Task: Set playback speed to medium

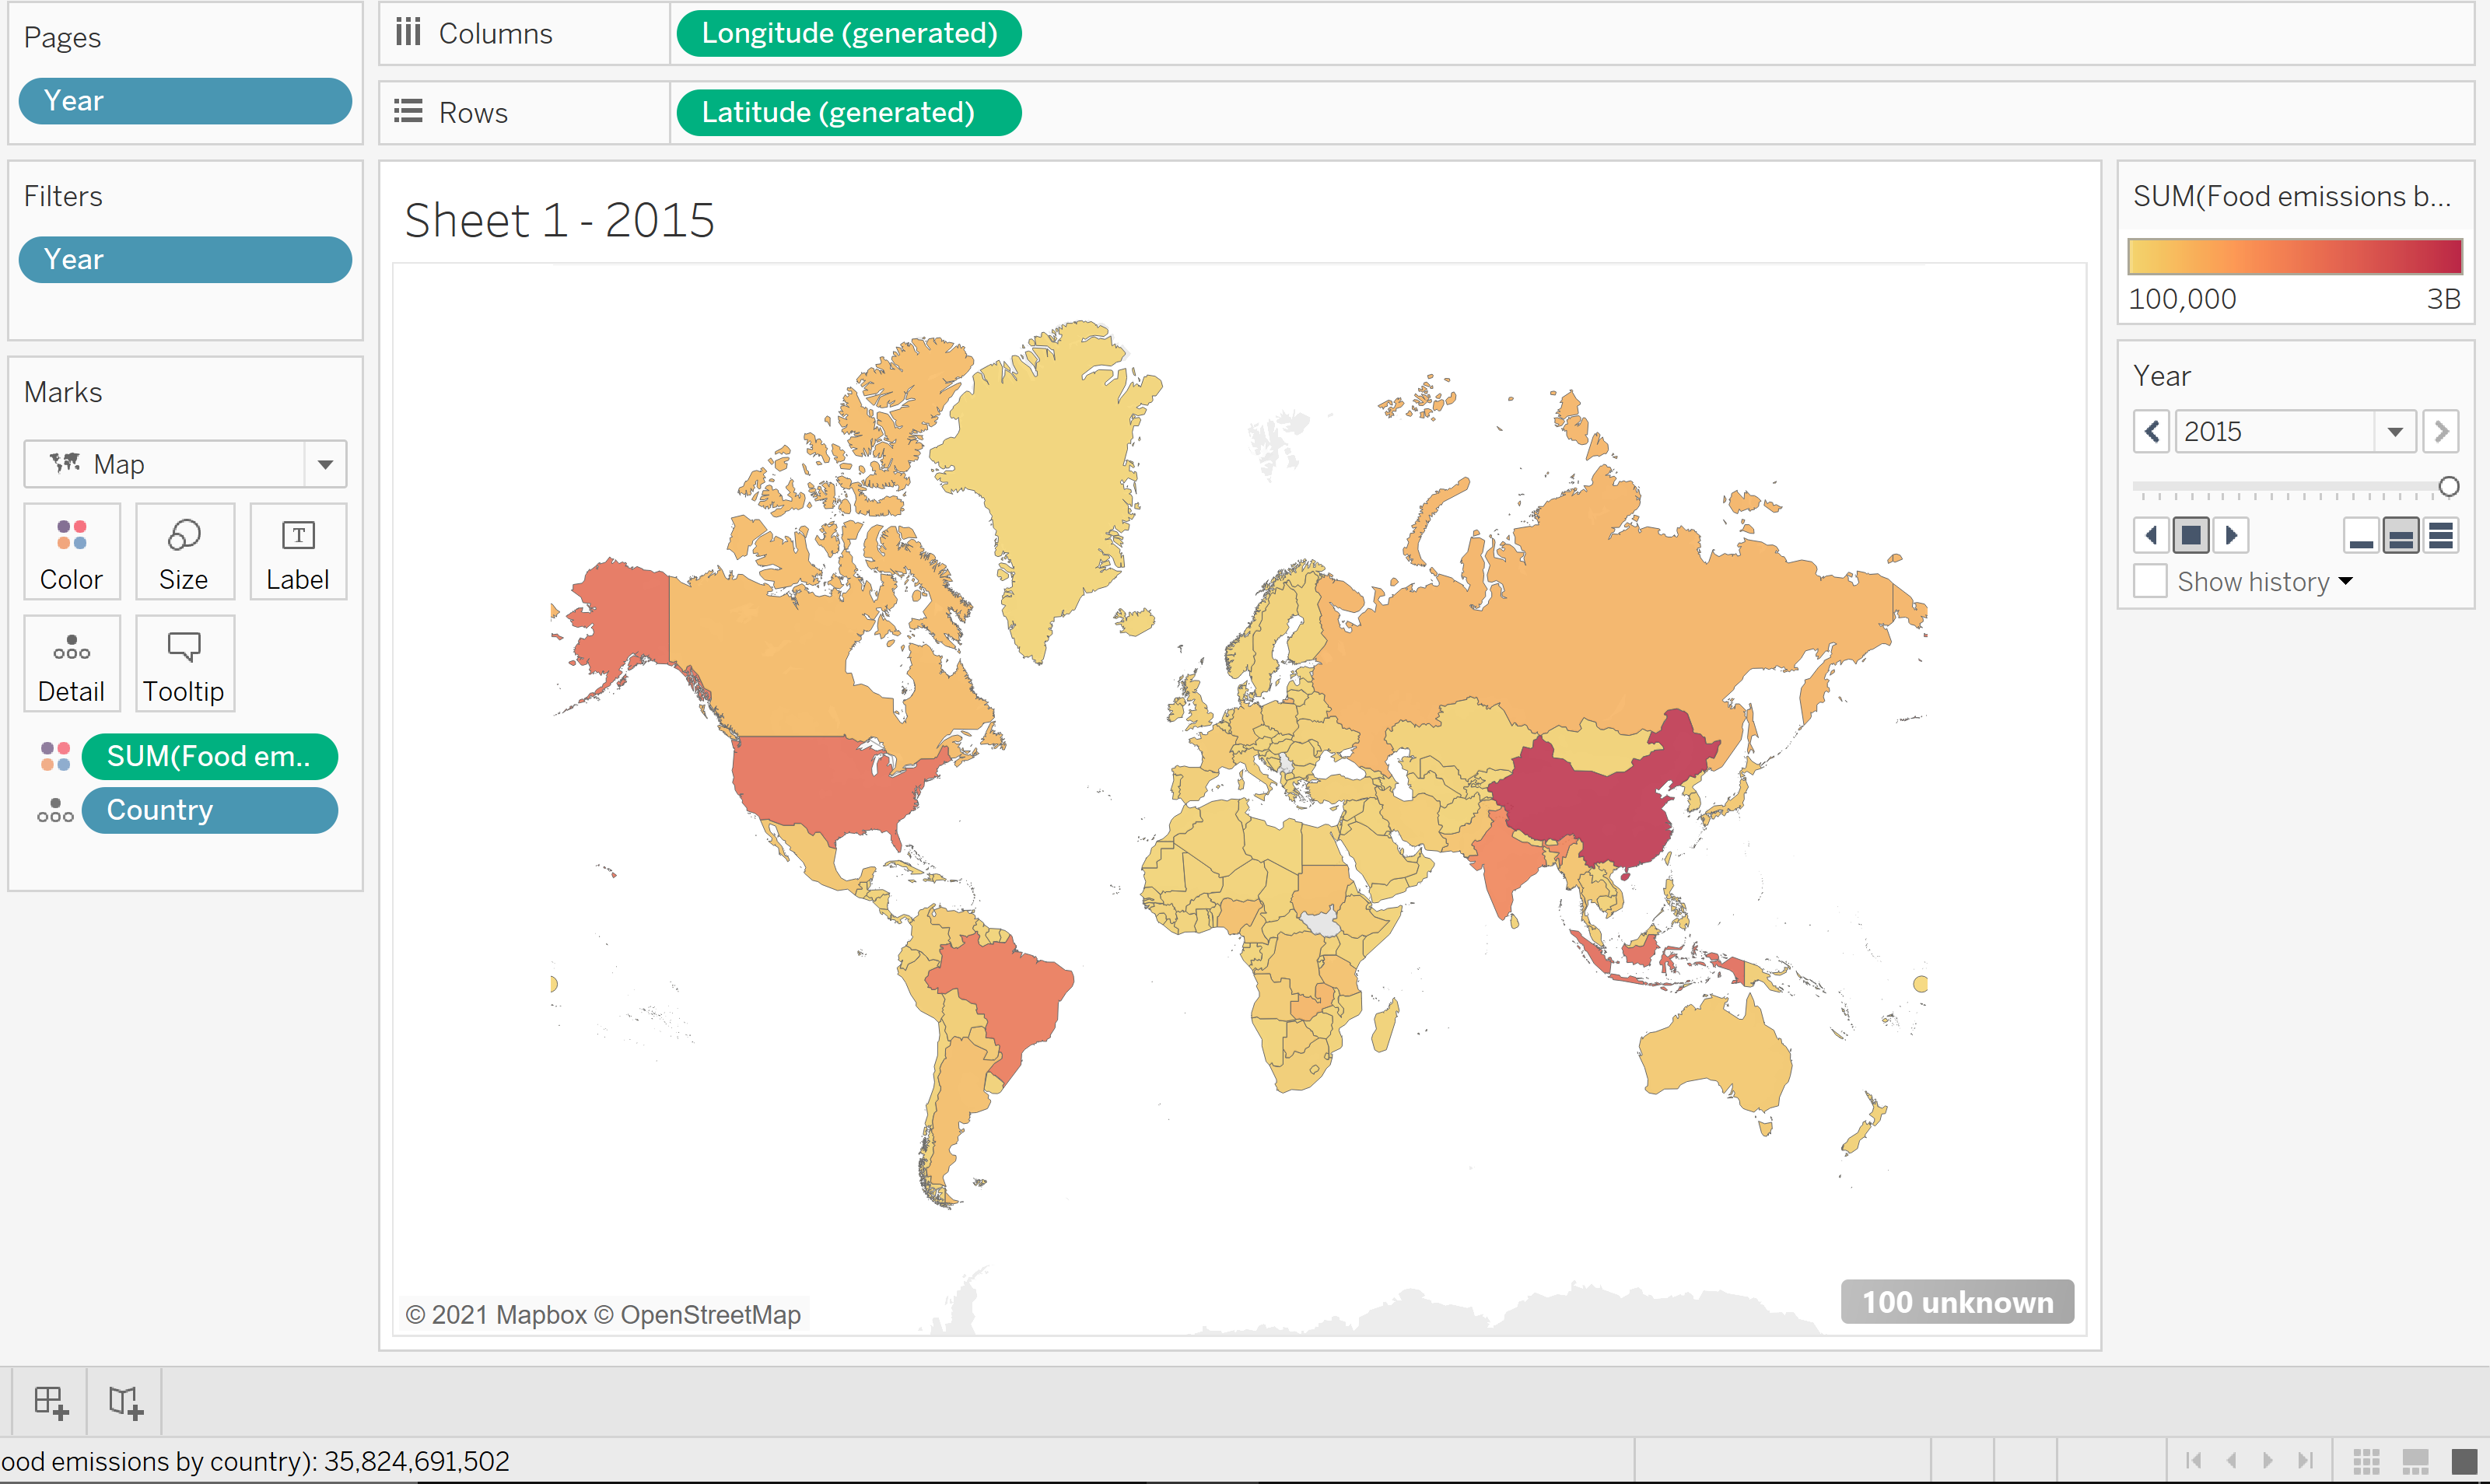Action: click(x=2401, y=536)
